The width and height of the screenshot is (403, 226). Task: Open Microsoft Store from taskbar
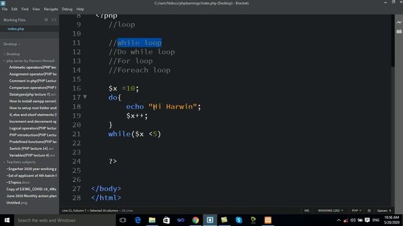click(166, 220)
